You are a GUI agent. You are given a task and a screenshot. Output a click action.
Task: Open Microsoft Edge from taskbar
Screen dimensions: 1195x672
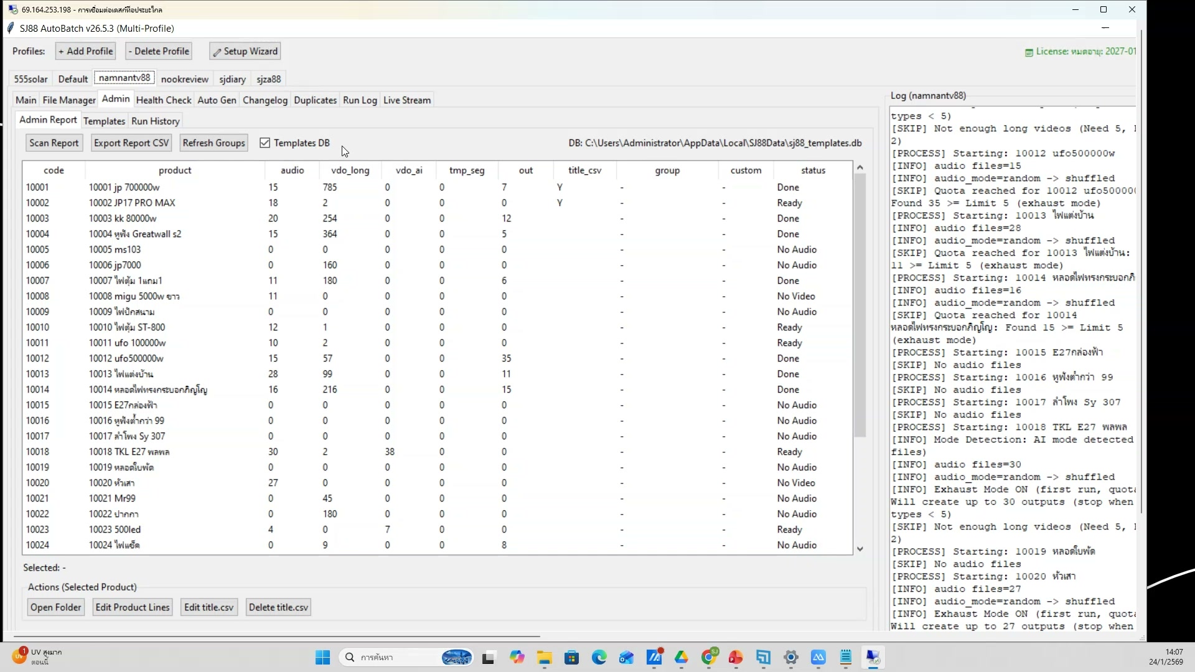[x=599, y=658]
